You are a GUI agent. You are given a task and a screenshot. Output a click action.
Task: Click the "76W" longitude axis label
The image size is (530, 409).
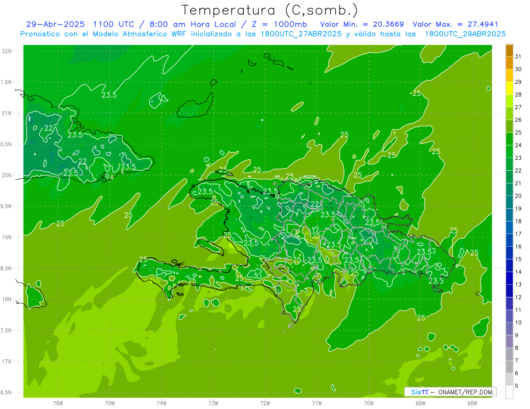pos(58,403)
